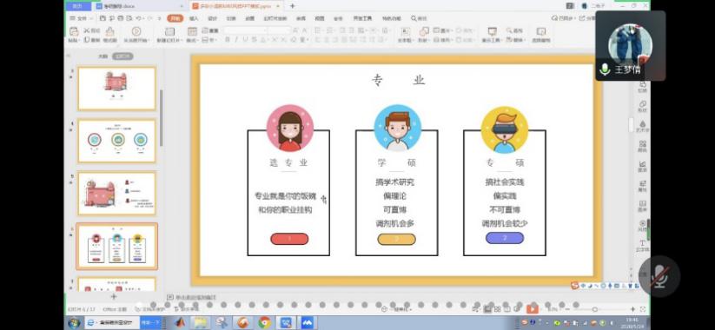Screen dimensions: 715x330
Task: Open the file folder taskbar icon
Action: coord(201,323)
